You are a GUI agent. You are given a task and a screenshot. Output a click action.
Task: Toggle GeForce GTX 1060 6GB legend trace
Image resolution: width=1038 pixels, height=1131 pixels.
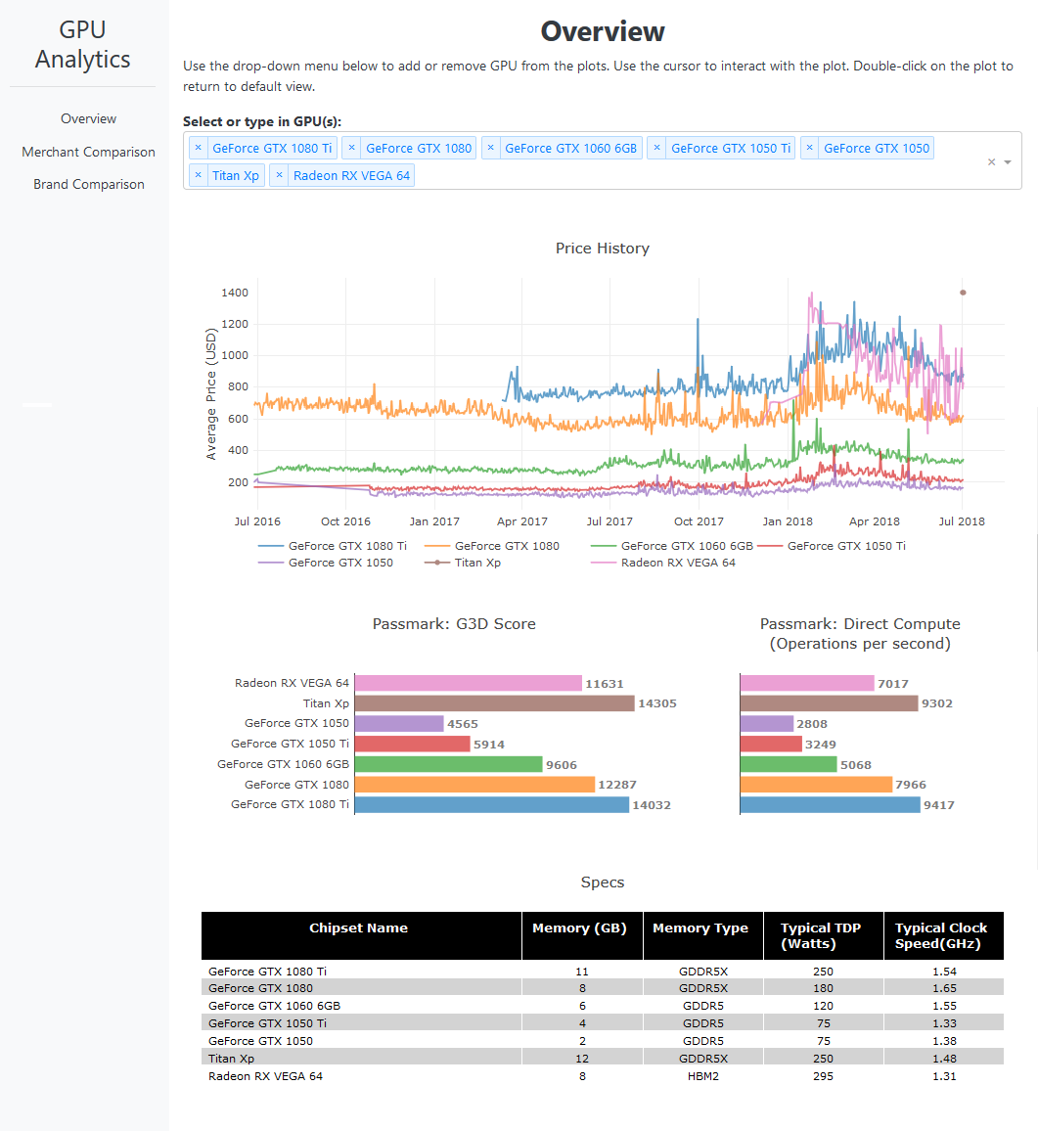coord(671,546)
